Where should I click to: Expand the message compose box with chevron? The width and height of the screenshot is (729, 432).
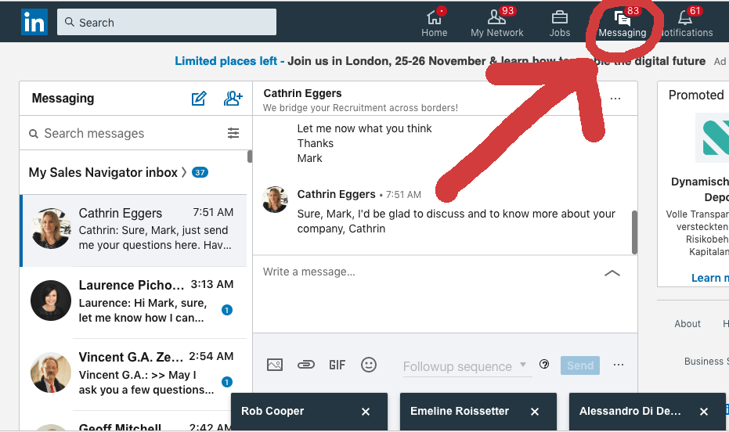tap(612, 273)
